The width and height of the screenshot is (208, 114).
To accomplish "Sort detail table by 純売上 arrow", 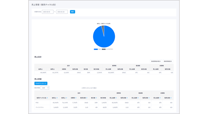I will tap(66, 98).
